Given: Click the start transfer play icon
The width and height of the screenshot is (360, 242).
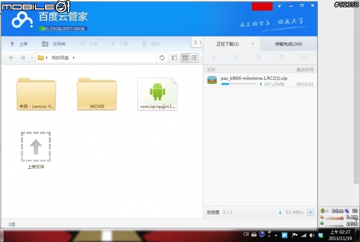Looking at the screenshot, I should [214, 57].
